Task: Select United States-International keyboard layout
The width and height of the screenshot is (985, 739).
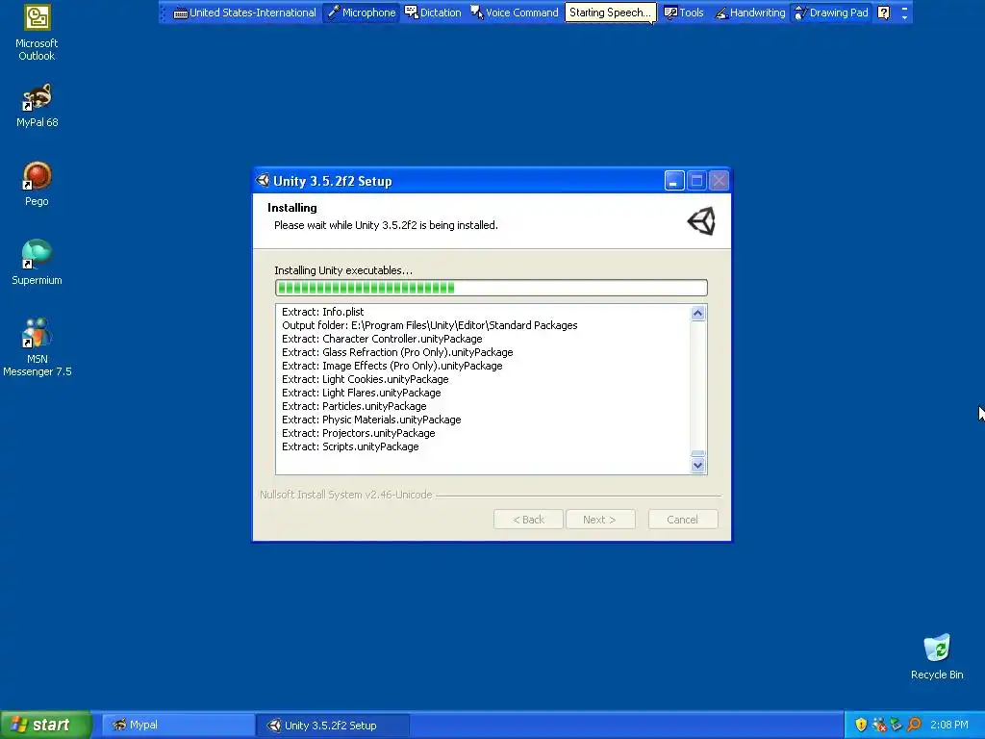Action: click(x=245, y=13)
